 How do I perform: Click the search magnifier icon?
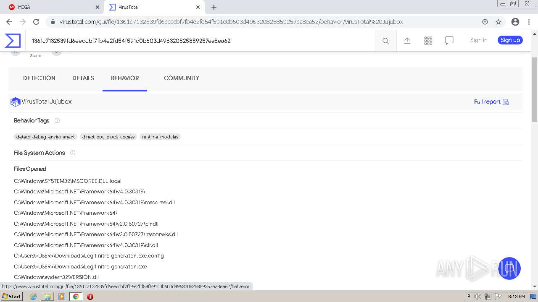pyautogui.click(x=385, y=41)
